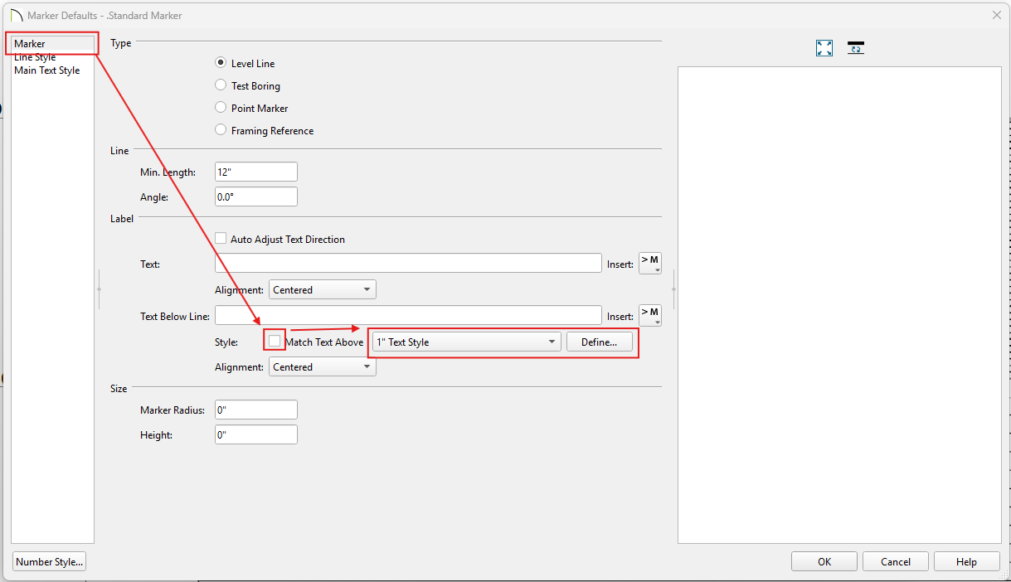Open the 1" Text Style dropdown
Image resolution: width=1011 pixels, height=582 pixels.
click(466, 342)
